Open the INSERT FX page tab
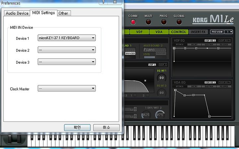 (198, 32)
